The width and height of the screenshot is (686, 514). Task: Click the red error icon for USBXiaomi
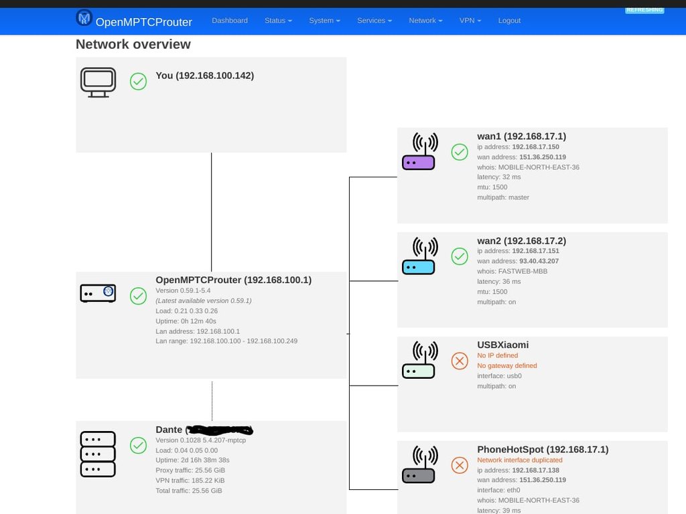point(460,361)
